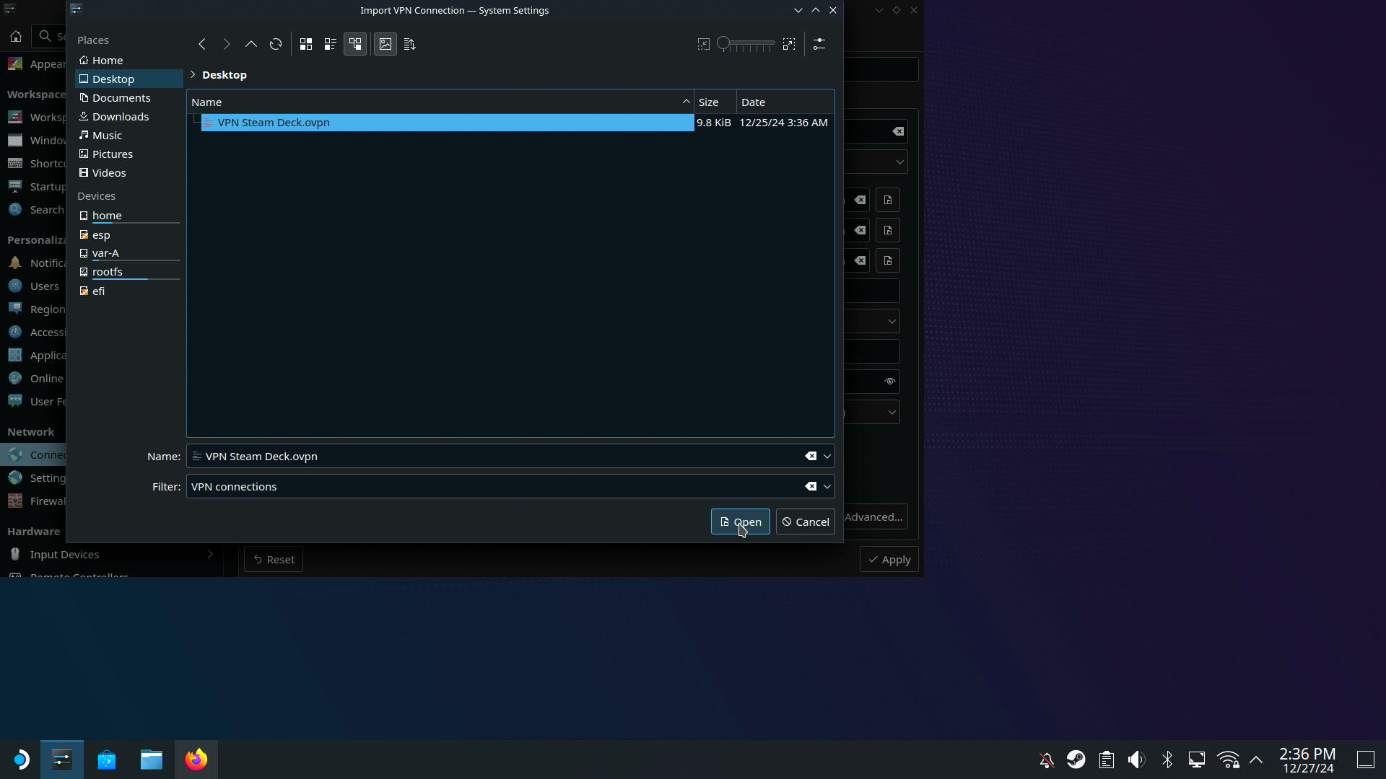The image size is (1386, 779).
Task: Open the Pictures place
Action: [x=129, y=154]
